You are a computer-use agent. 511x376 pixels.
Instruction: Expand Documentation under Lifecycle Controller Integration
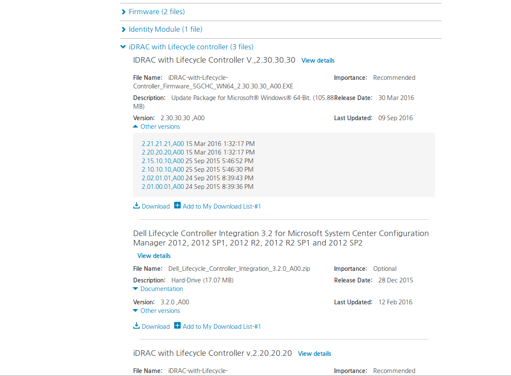point(161,289)
